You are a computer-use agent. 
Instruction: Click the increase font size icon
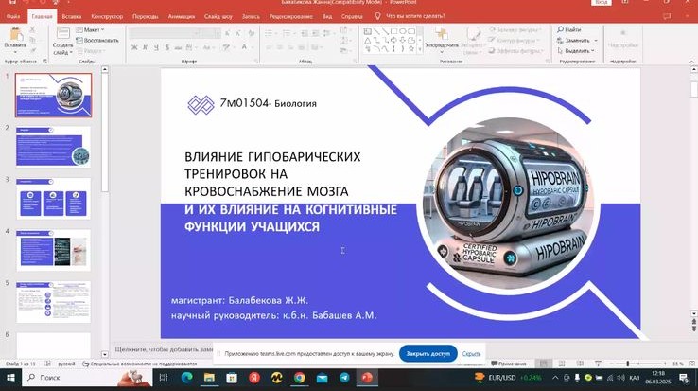tap(228, 34)
